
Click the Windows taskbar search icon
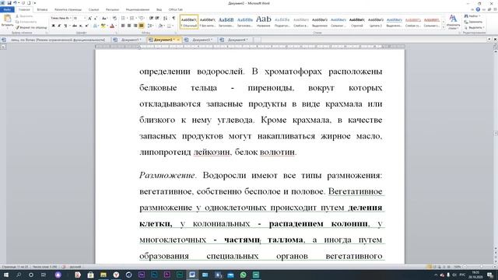19,275
